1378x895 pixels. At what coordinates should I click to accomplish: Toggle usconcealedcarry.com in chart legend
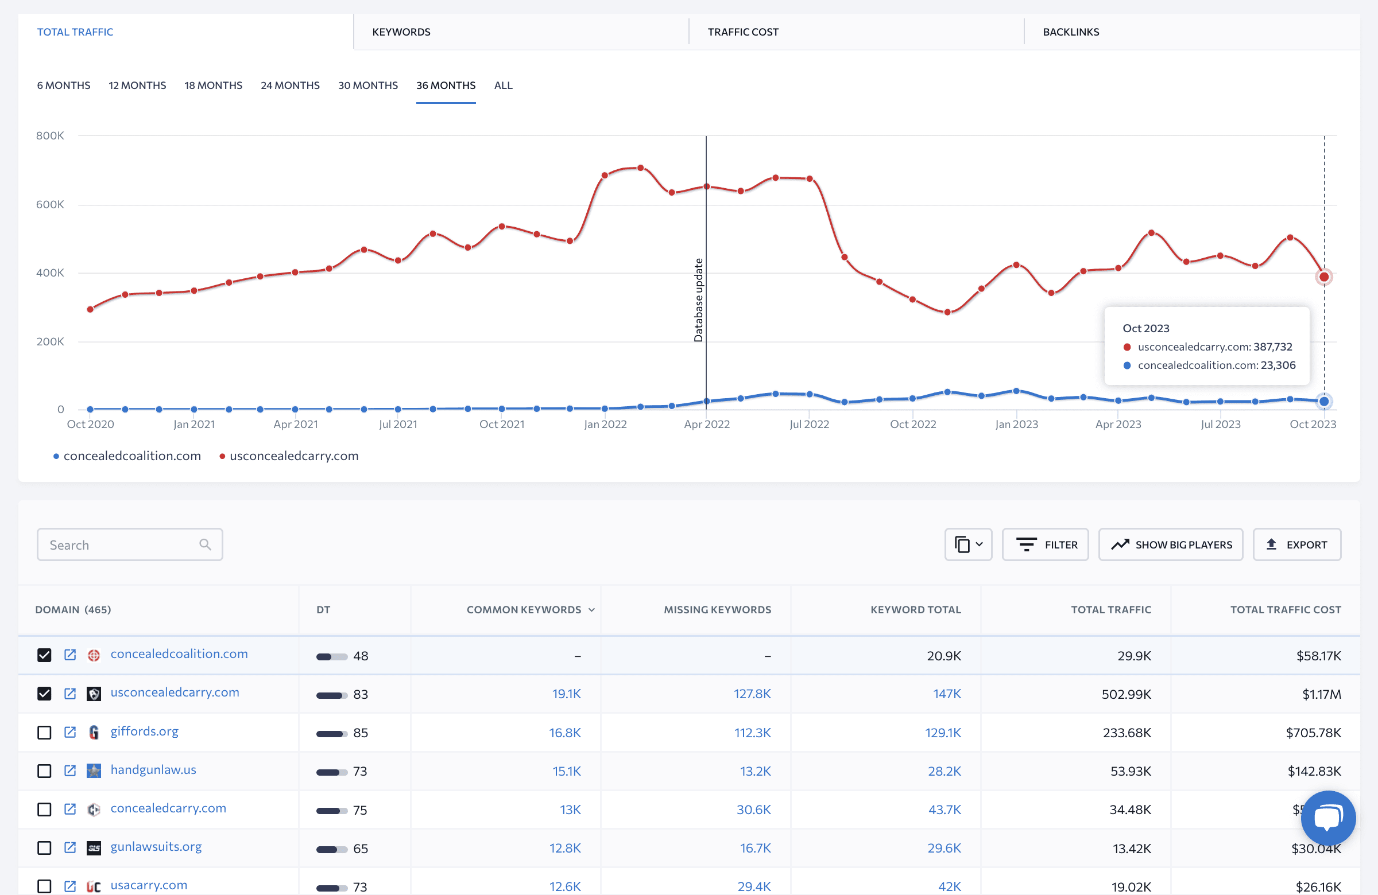[289, 456]
